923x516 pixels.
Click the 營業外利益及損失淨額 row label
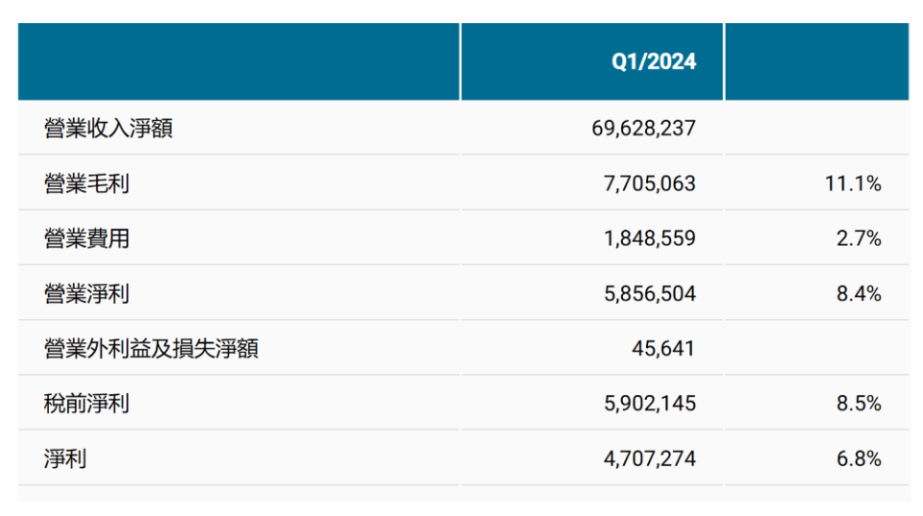[x=151, y=348]
